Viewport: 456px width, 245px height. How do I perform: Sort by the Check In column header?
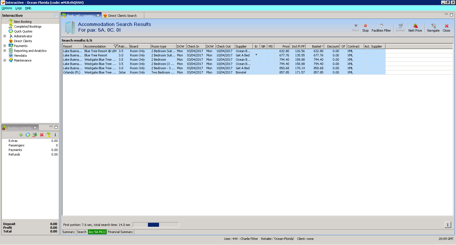(196, 46)
